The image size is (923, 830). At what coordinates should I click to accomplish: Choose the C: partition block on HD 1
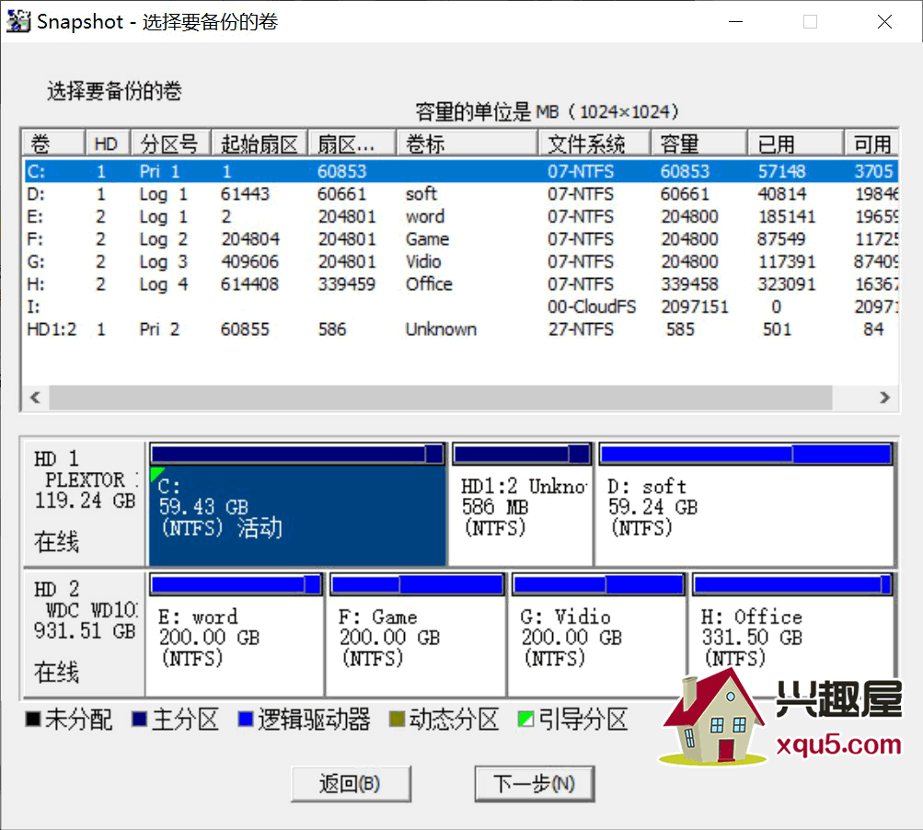296,515
